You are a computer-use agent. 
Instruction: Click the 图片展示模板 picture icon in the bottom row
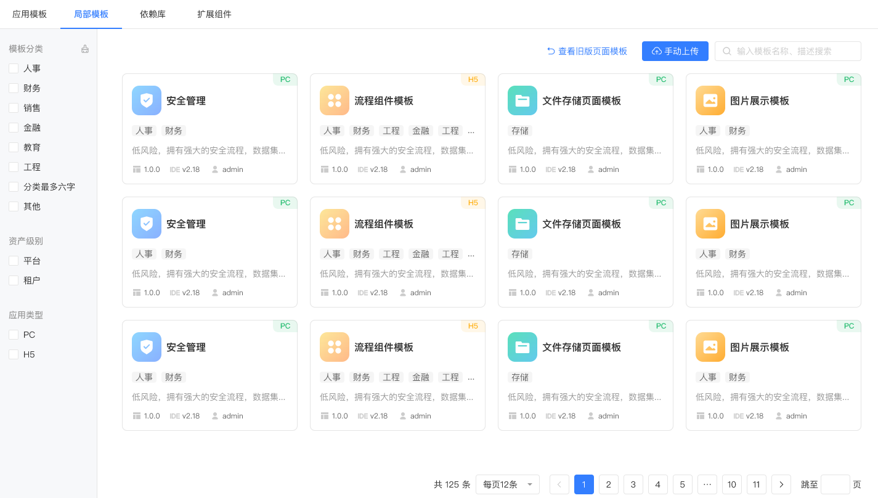pos(710,347)
